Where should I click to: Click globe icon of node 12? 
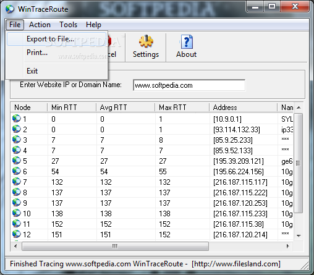pos(17,234)
